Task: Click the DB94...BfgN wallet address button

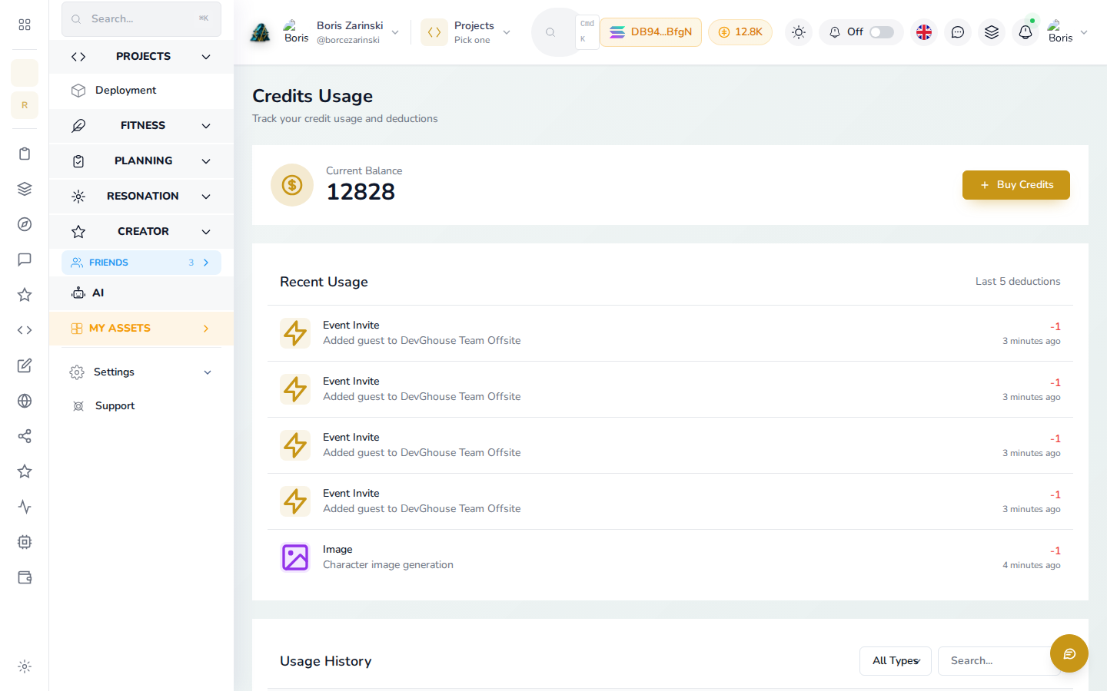Action: pos(650,32)
